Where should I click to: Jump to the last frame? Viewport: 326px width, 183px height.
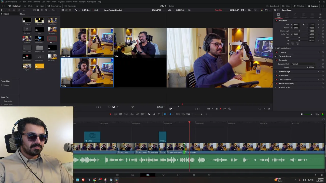tap(225, 109)
